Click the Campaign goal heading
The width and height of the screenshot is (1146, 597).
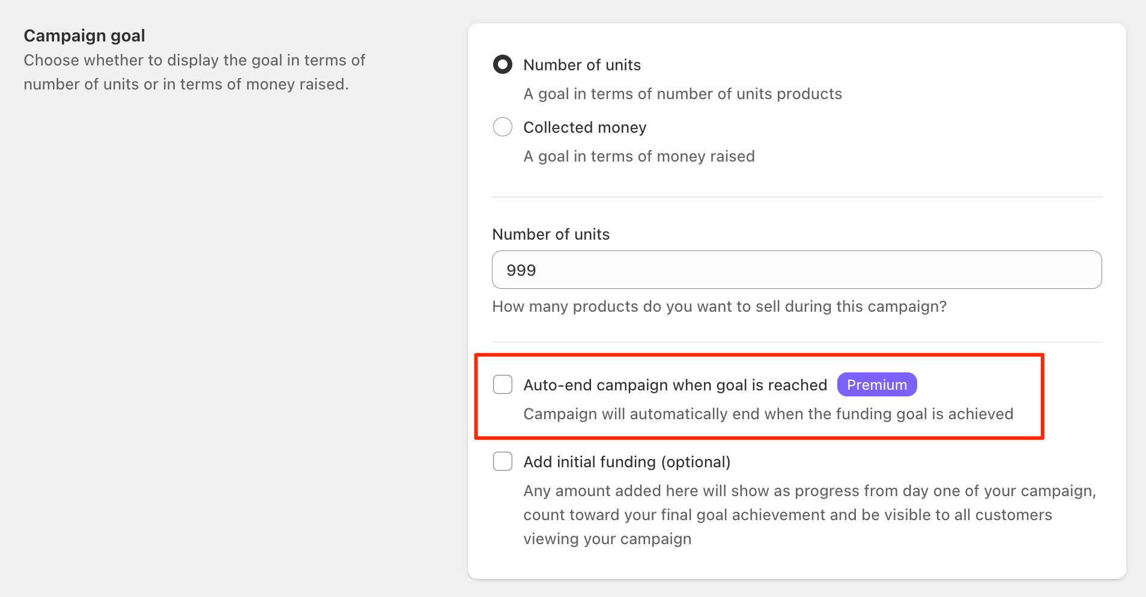(x=84, y=35)
